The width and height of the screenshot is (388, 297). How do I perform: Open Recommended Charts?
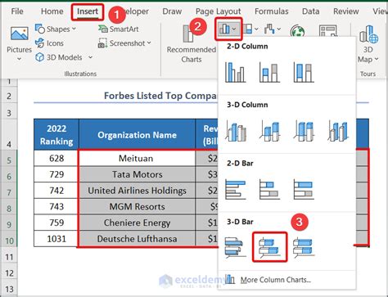coord(191,43)
